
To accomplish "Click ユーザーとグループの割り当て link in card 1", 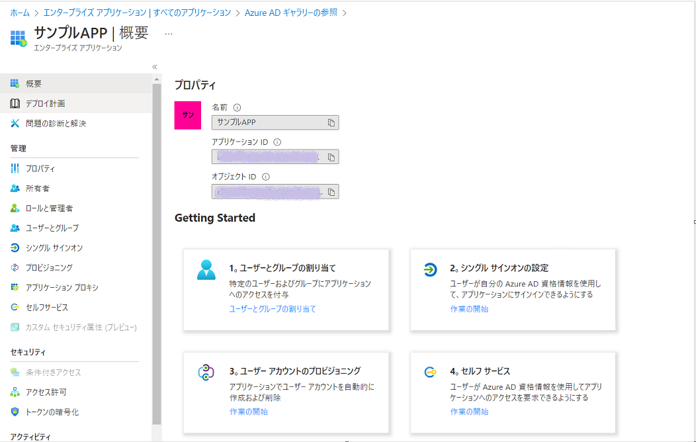I will pyautogui.click(x=273, y=309).
